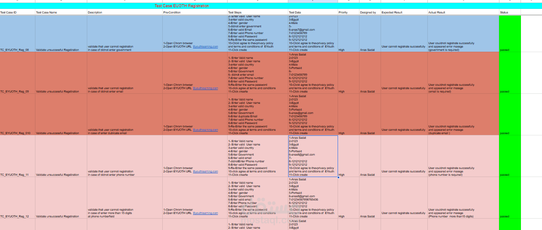Screen dimensions: 542x230
Task: Click "Anas Sadat" designer cell in Reg_09 row
Action: point(370,73)
